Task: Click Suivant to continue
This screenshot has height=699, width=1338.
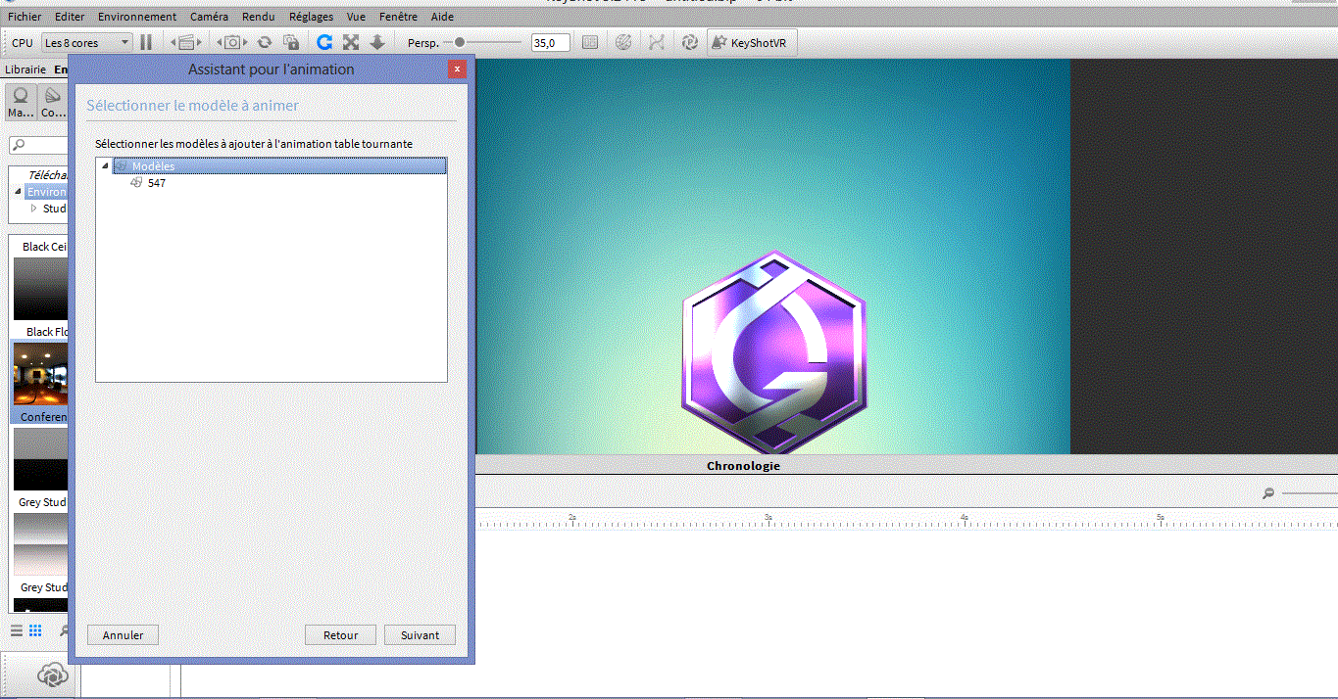Action: click(420, 635)
